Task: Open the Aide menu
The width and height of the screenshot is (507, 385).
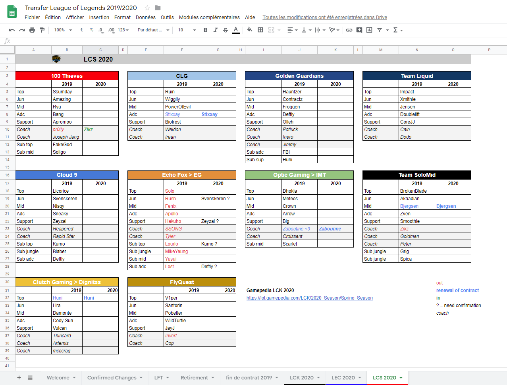Action: (250, 17)
